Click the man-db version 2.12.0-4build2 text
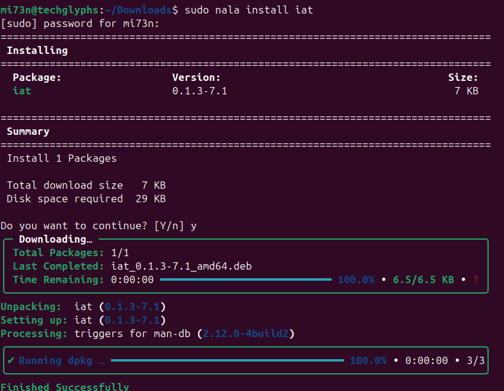 [x=246, y=333]
